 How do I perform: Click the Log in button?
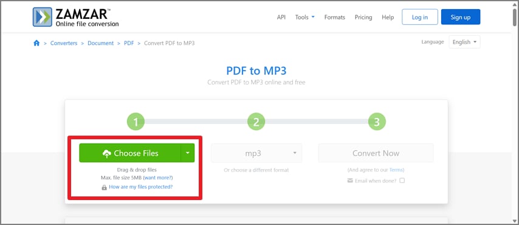[x=420, y=17]
